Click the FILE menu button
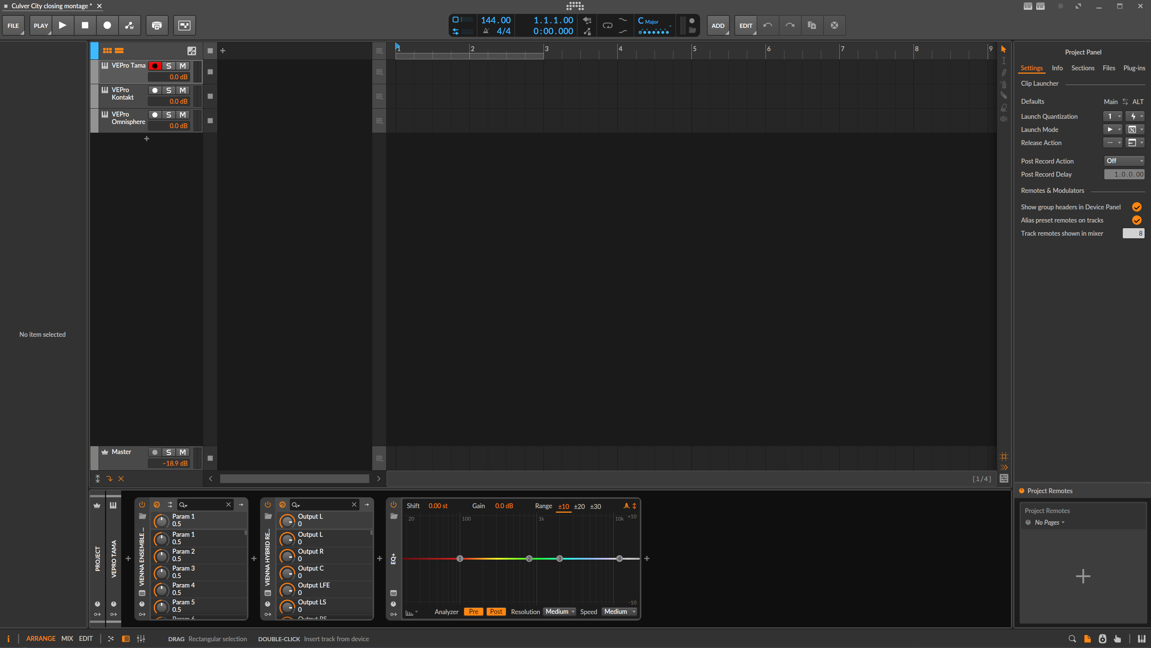The height and width of the screenshot is (648, 1151). 14,26
